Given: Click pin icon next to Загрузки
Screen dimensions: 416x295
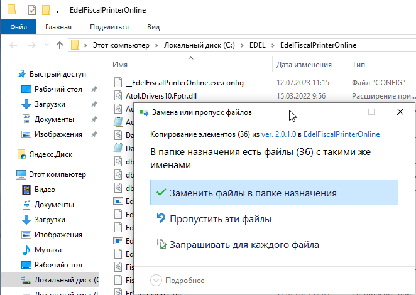Looking at the screenshot, I should (x=94, y=104).
